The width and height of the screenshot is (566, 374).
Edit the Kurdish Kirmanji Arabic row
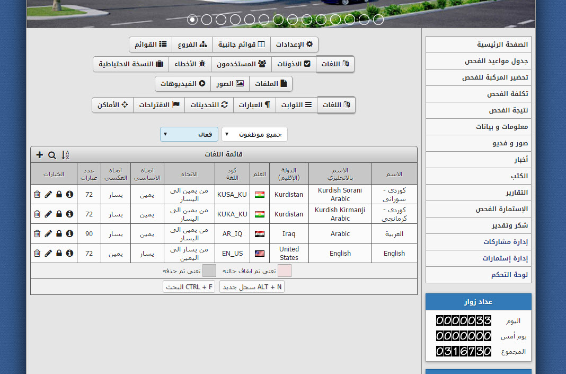[48, 214]
